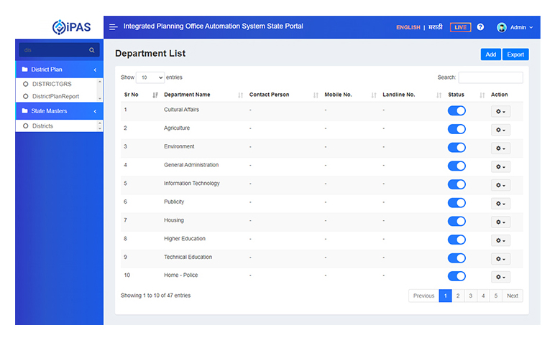Go to page 3 in pagination

tap(471, 296)
